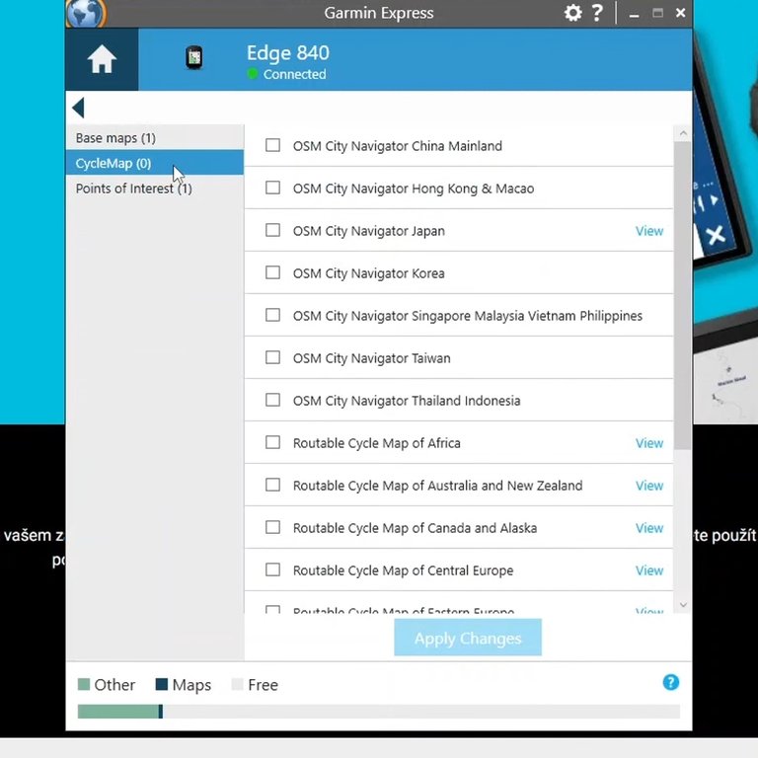The image size is (758, 758).
Task: Click the Garmin Express globe logo
Action: (x=85, y=13)
